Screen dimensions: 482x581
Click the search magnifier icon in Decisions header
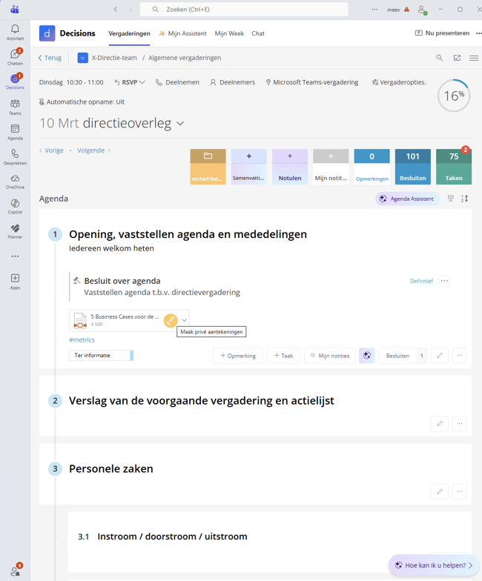point(439,58)
